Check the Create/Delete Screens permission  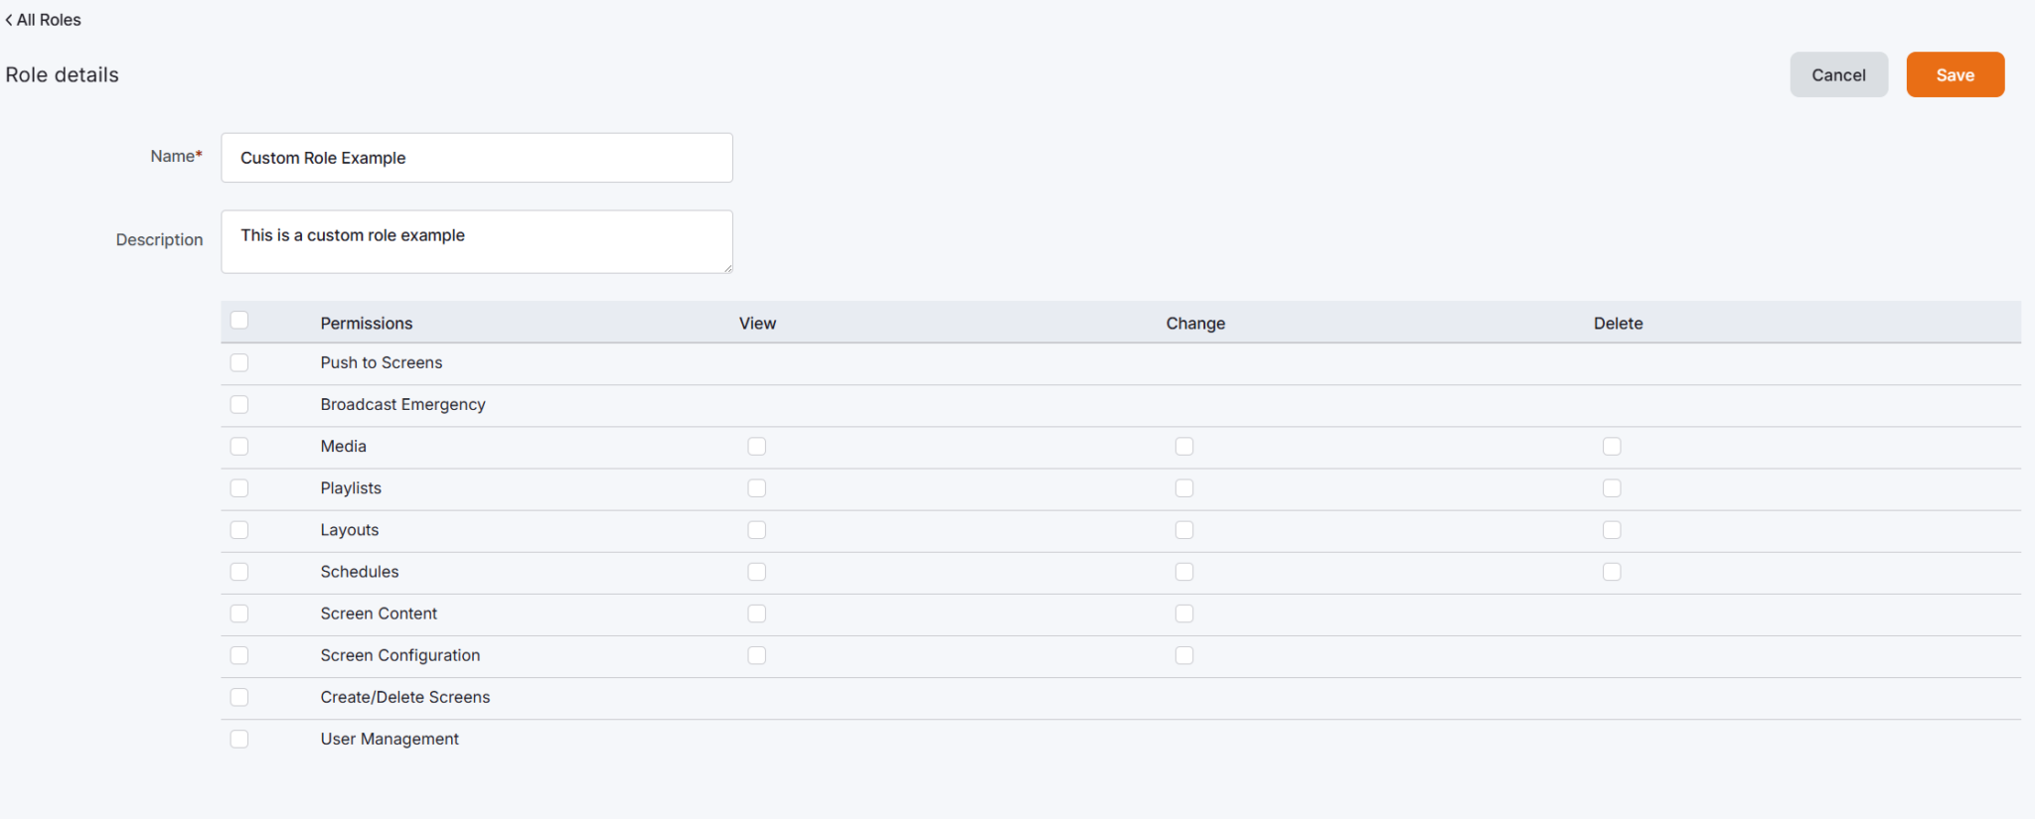coord(239,696)
